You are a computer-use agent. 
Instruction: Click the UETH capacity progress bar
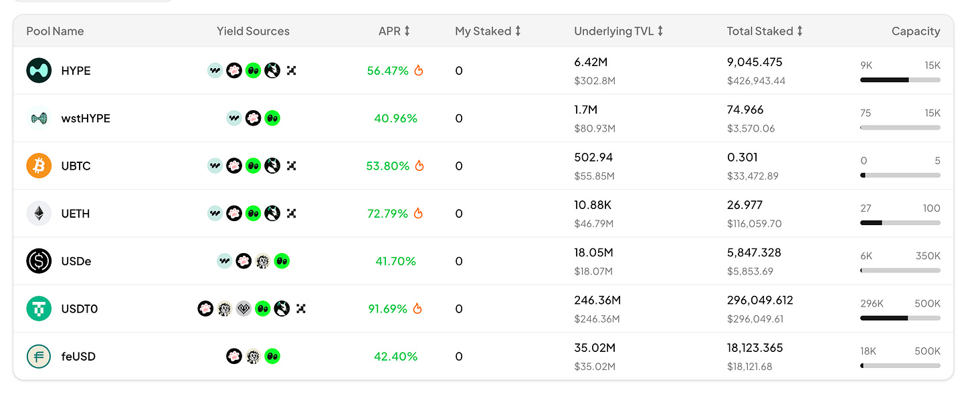tap(900, 222)
